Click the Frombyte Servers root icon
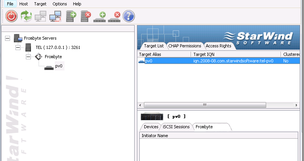304x161 pixels. click(18, 38)
